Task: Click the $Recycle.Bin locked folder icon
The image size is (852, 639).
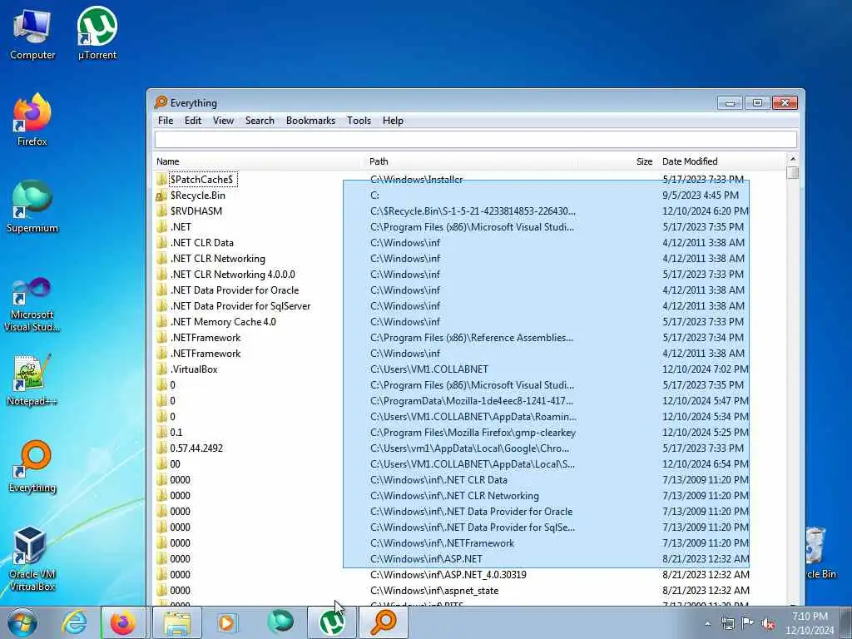Action: pyautogui.click(x=161, y=195)
